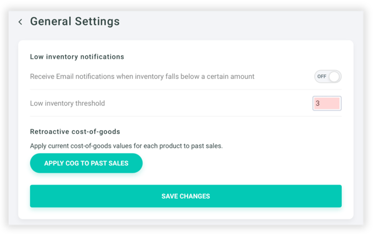Screen dimensions: 373x234
Task: Click the SAVE CHANGES button
Action: click(x=185, y=196)
